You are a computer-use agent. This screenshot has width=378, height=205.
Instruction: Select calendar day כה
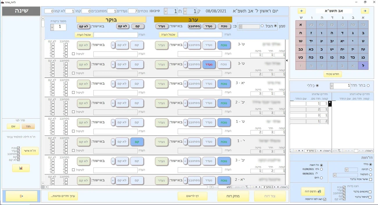[342, 58]
